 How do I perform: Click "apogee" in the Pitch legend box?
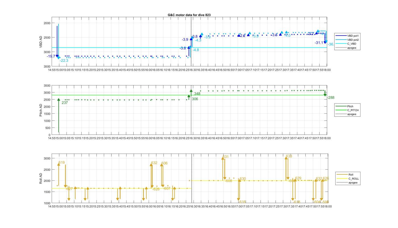click(x=352, y=114)
